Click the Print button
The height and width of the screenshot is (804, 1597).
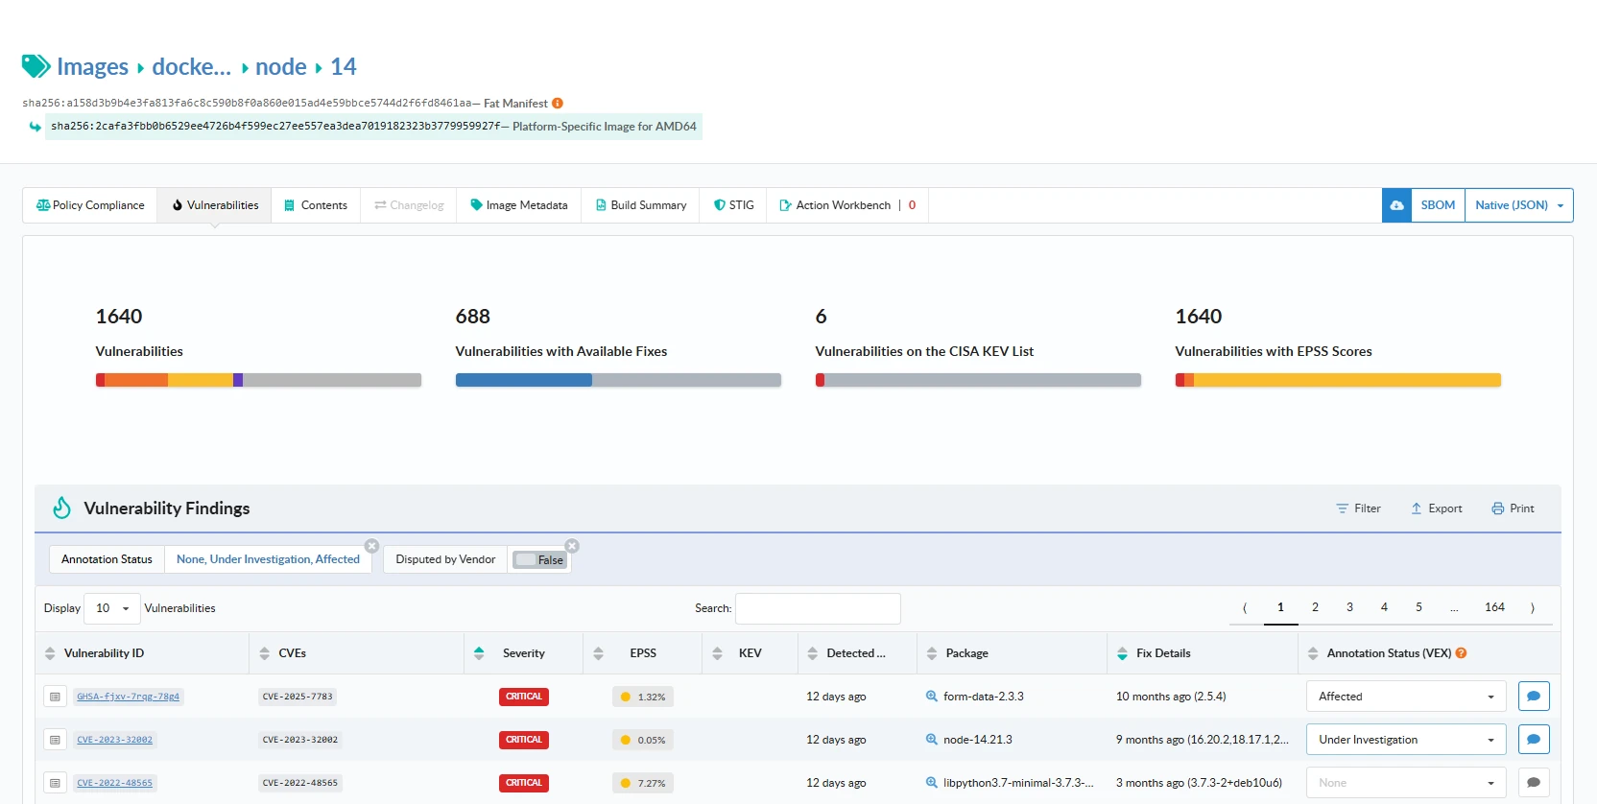pyautogui.click(x=1514, y=508)
